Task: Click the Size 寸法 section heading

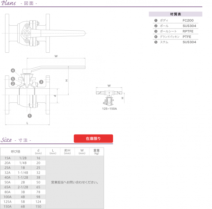Action: point(16,140)
